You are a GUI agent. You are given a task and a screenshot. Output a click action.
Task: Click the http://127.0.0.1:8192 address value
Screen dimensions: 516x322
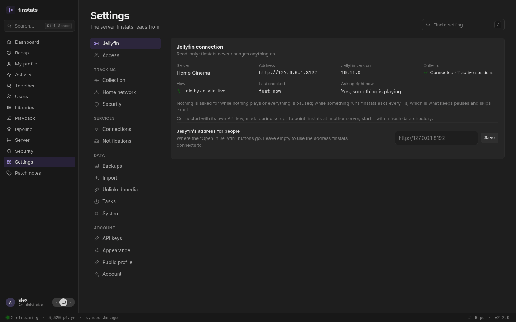pos(288,73)
